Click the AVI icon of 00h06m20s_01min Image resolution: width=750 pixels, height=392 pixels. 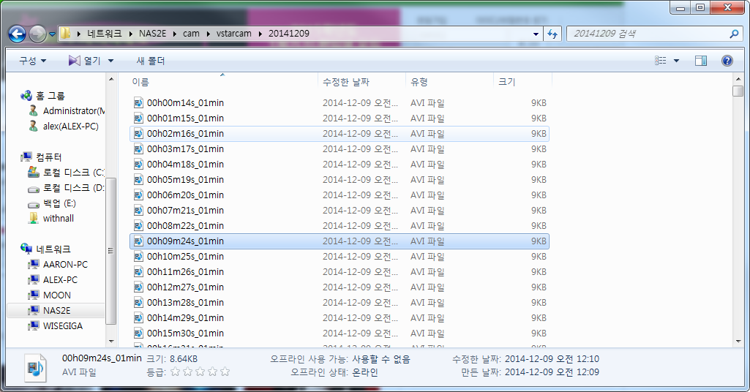click(x=138, y=195)
